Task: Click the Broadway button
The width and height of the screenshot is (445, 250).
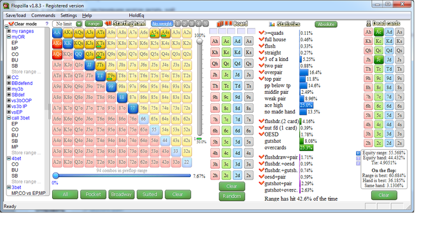Action: pos(121,195)
